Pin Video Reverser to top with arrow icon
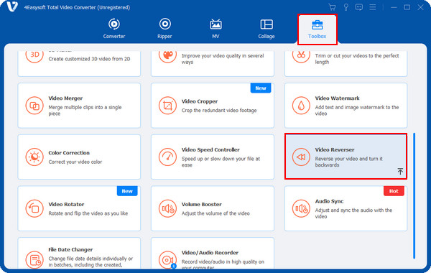 point(400,172)
